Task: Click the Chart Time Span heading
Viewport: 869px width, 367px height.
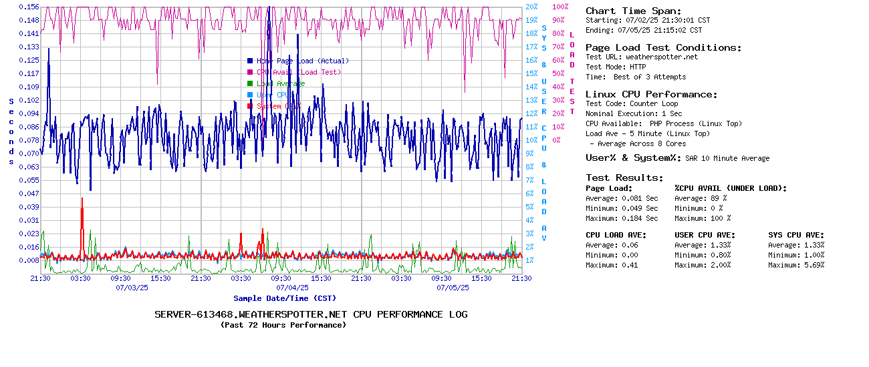Action: click(633, 11)
